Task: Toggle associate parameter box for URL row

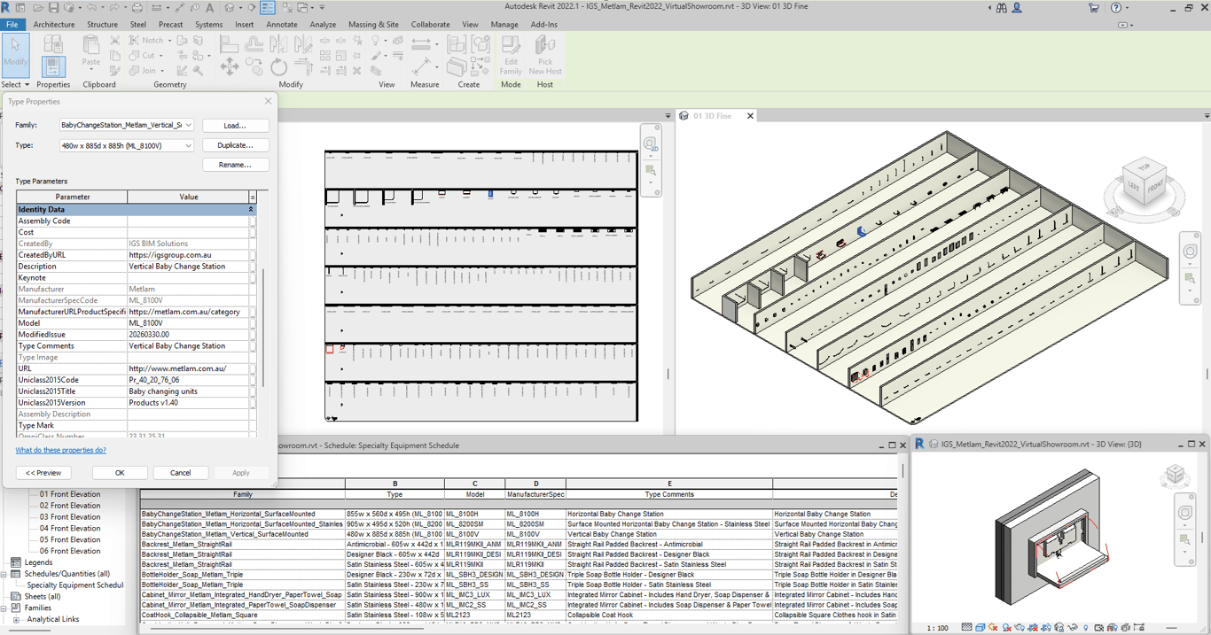Action: pos(253,368)
